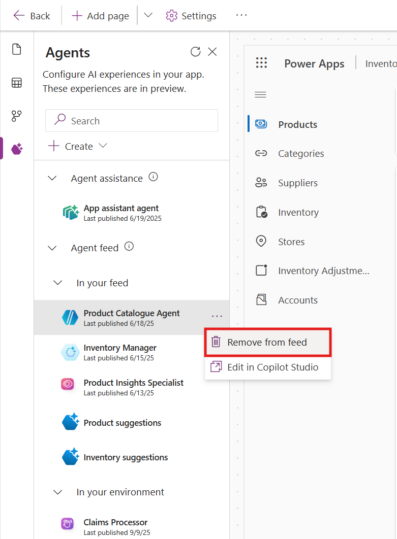Click the Accounts icon in the app navigation
Image resolution: width=397 pixels, height=539 pixels.
click(x=261, y=299)
